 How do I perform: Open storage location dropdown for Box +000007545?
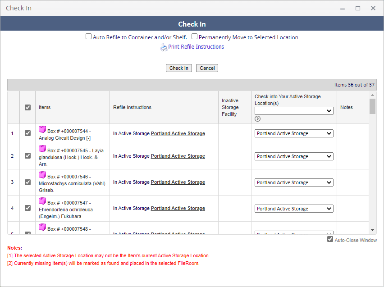[294, 156]
